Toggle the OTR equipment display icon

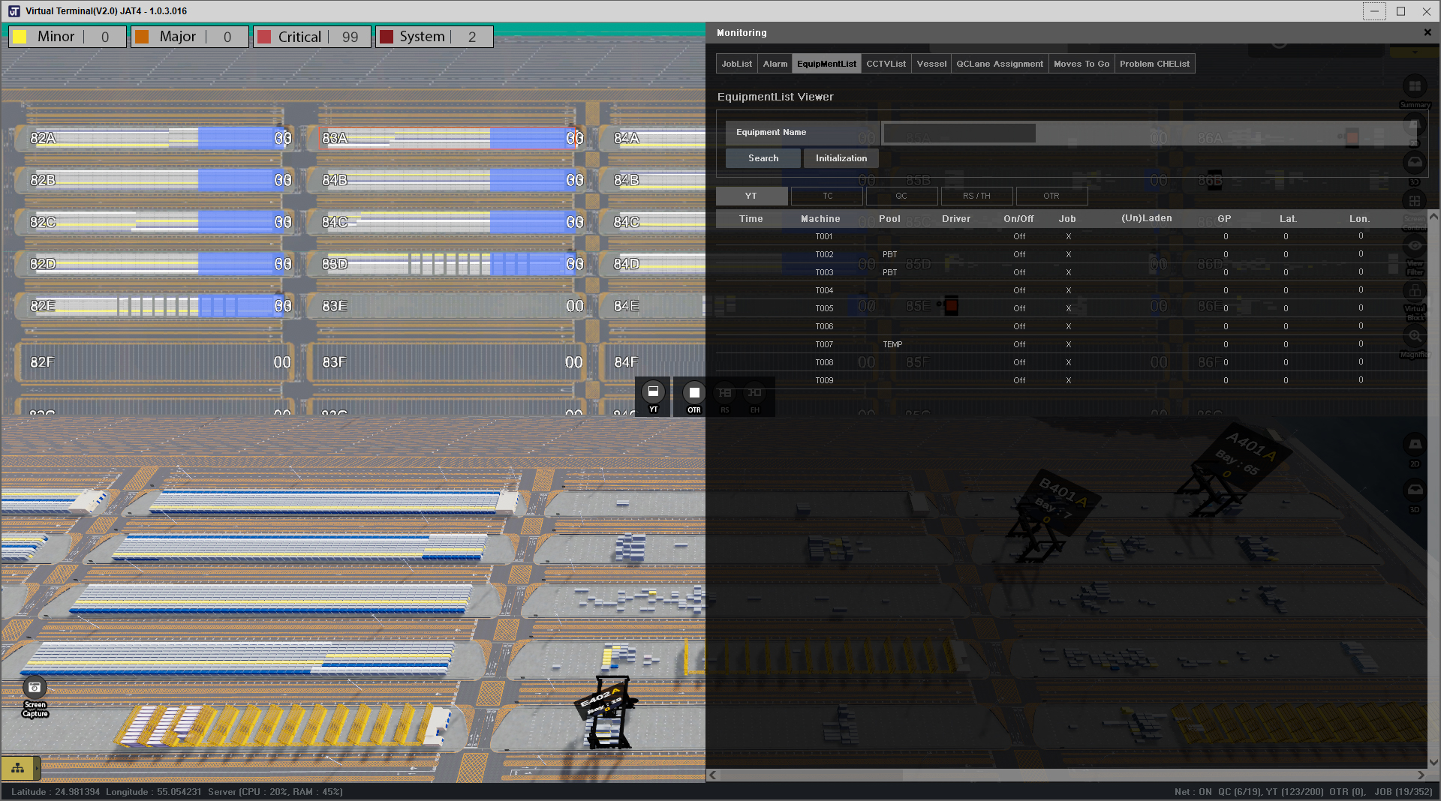pyautogui.click(x=694, y=392)
